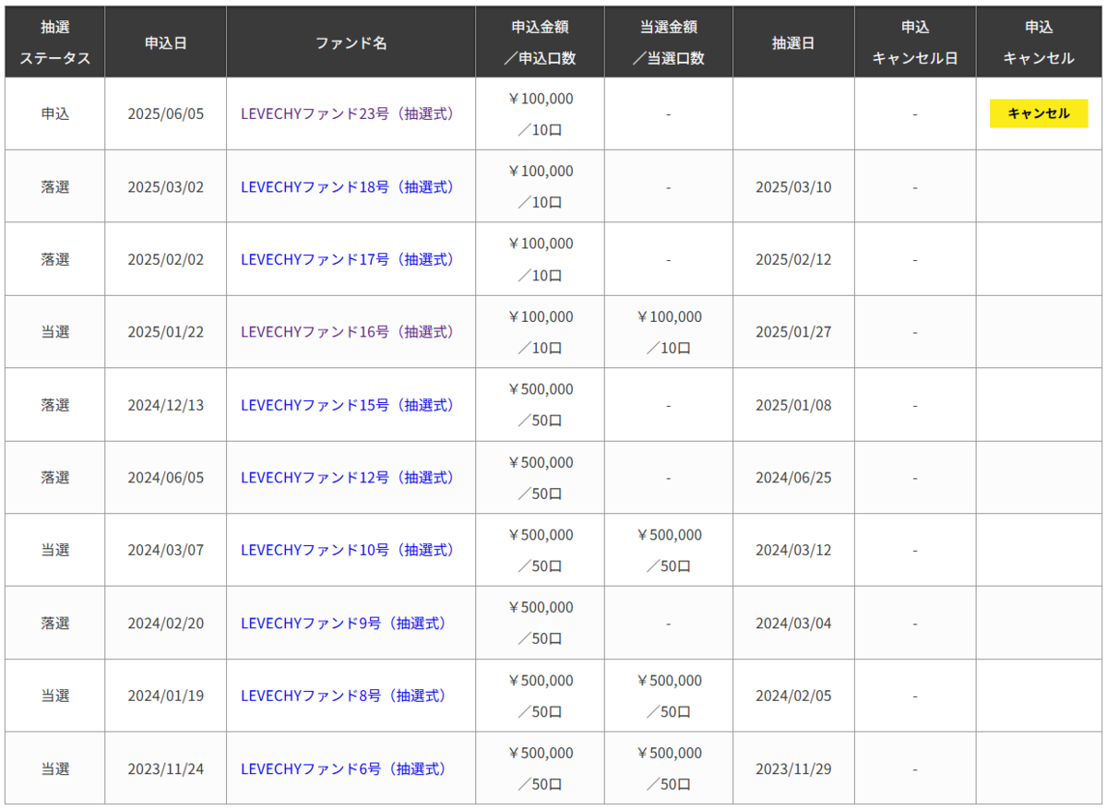
Task: Click the 申込金額／申込口数 column header
Action: click(541, 42)
